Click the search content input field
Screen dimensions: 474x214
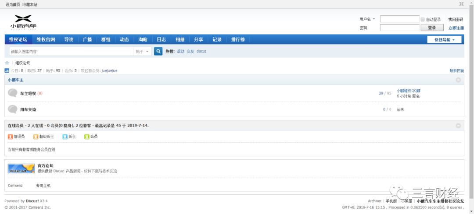tap(70, 52)
